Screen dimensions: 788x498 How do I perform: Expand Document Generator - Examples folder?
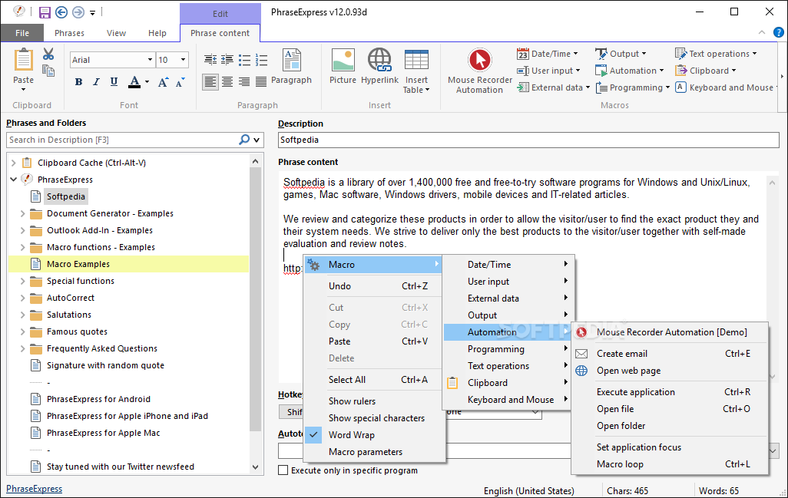(22, 213)
